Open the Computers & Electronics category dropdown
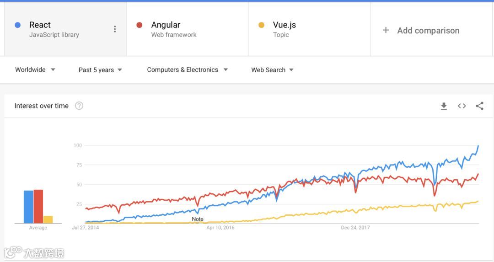Viewport: 494px width, 262px height. (x=187, y=70)
